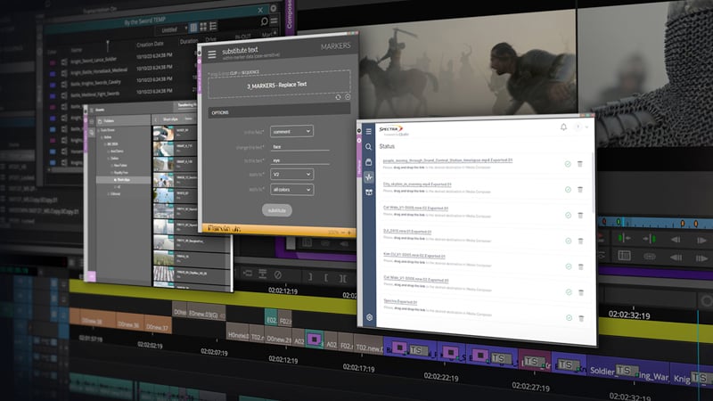Click the Spectra sidebar hamburger menu icon
Image resolution: width=713 pixels, height=401 pixels.
pos(369,131)
